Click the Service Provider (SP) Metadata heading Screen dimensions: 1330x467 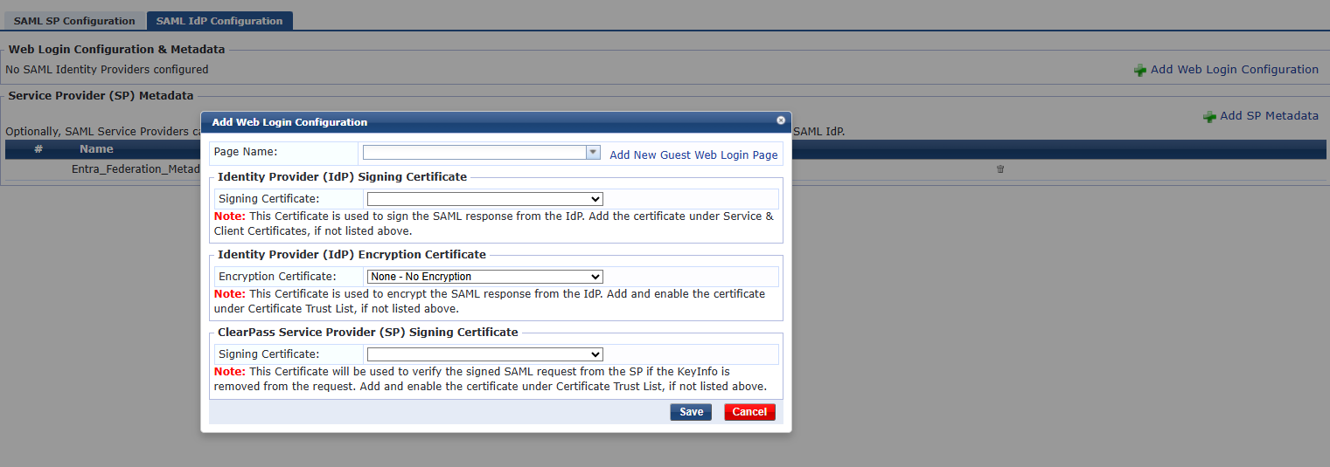click(101, 96)
